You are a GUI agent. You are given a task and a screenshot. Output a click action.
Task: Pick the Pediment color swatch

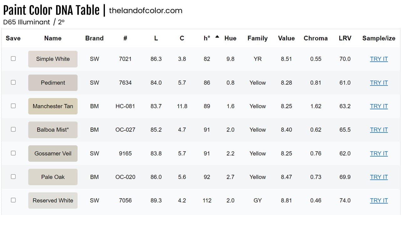click(x=53, y=83)
